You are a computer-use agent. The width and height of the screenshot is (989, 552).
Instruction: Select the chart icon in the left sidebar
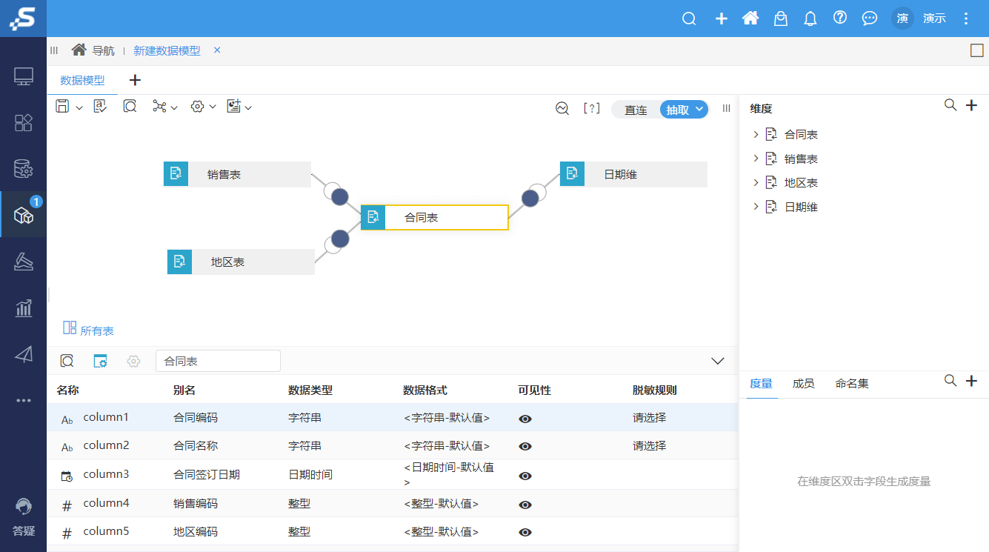pos(24,307)
